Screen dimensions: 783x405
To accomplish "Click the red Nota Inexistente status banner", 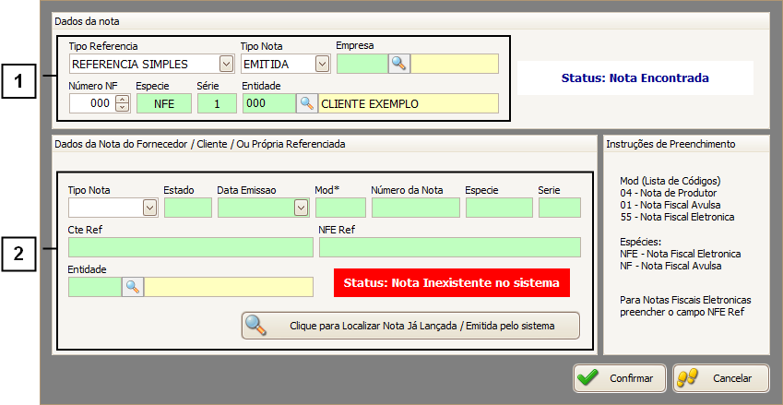I will [452, 282].
